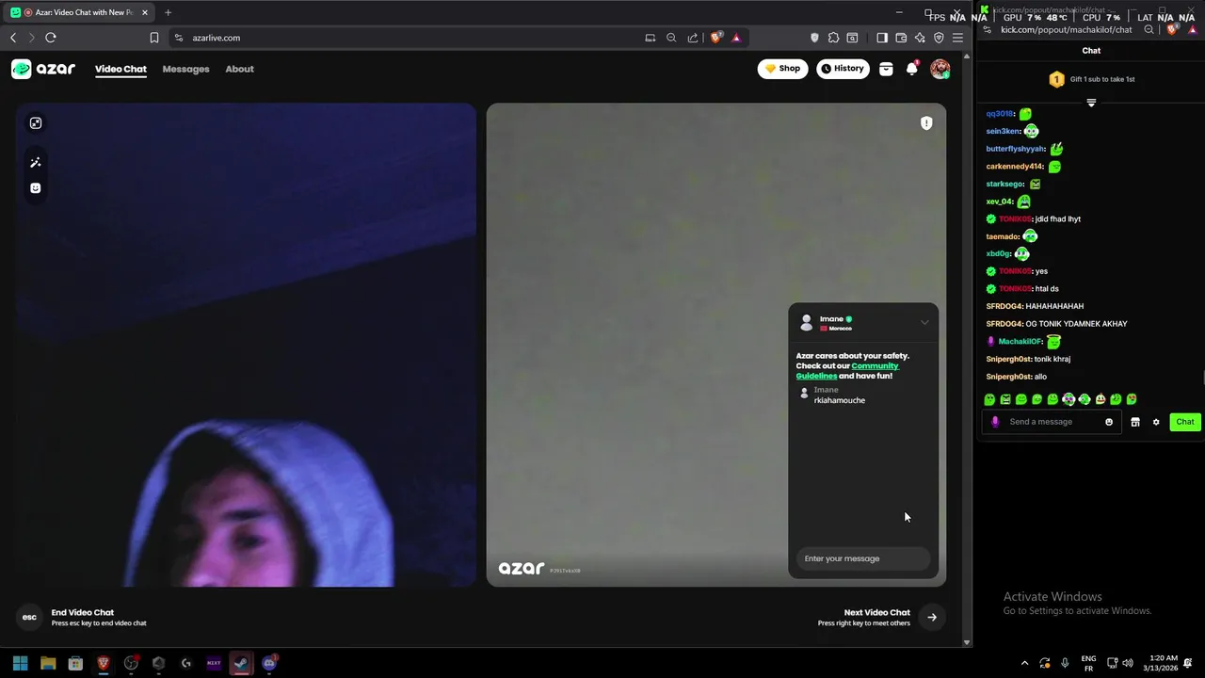1205x678 pixels.
Task: Open Azar notifications bell
Action: (x=911, y=69)
